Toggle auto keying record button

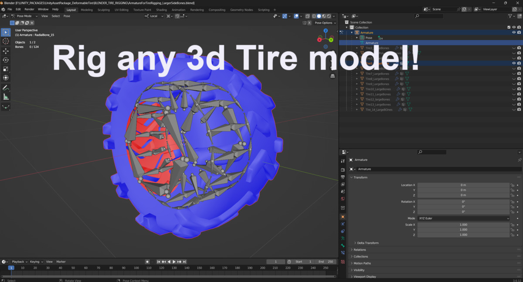(x=147, y=262)
